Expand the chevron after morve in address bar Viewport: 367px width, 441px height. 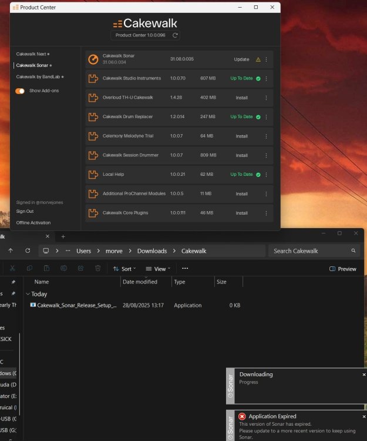pyautogui.click(x=130, y=251)
